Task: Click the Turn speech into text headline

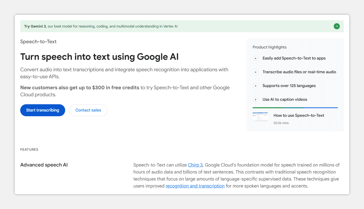Action: point(99,57)
